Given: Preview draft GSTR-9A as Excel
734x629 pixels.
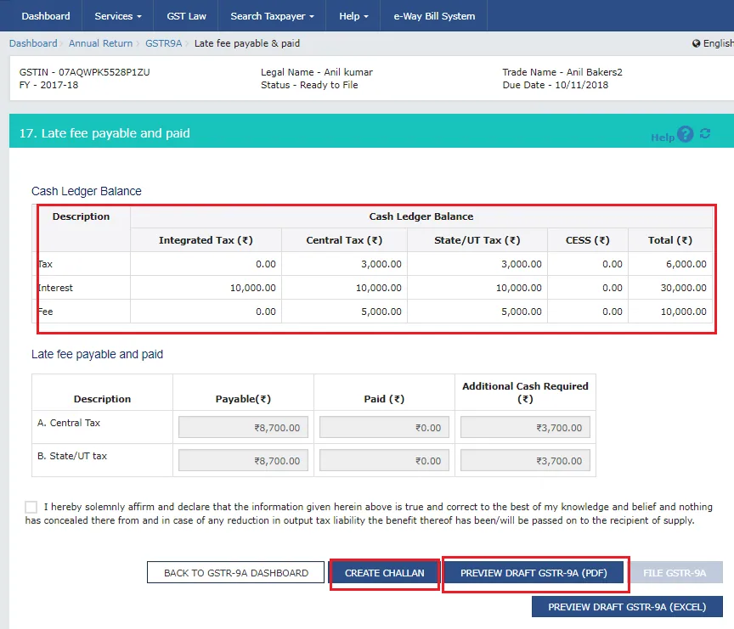Looking at the screenshot, I should (x=627, y=607).
